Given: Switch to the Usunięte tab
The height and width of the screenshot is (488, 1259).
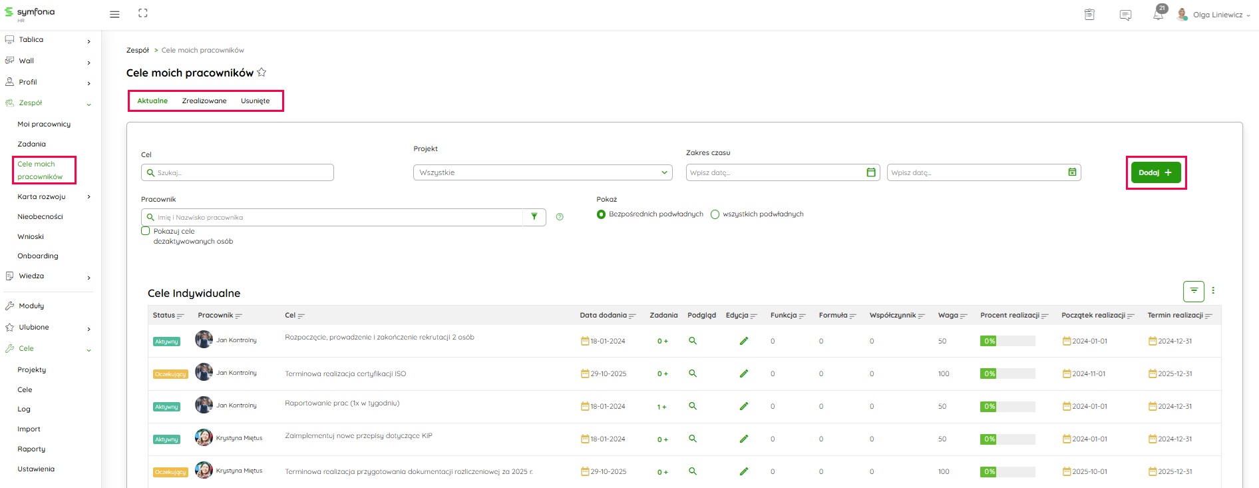Looking at the screenshot, I should [256, 101].
